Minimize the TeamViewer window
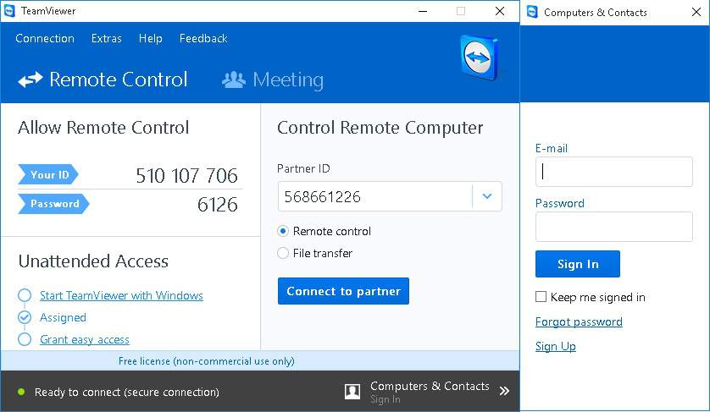Viewport: 710px width, 412px height. (423, 11)
